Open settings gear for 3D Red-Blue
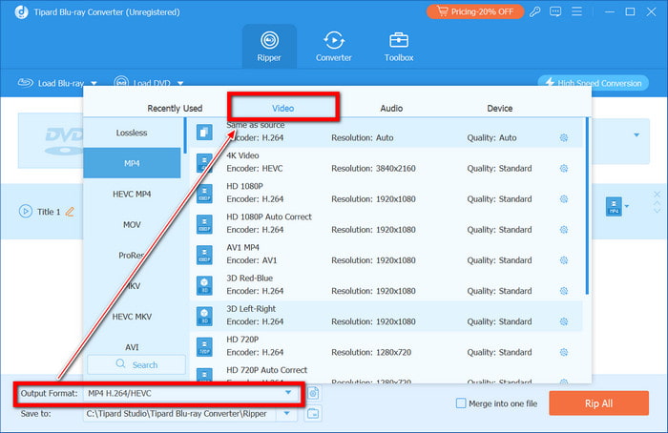668x433 pixels. click(x=564, y=291)
